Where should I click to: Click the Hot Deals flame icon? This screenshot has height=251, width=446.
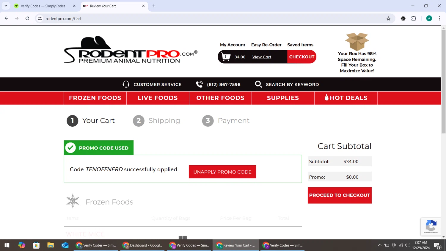326,97
